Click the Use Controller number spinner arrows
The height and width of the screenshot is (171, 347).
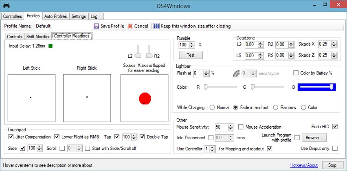[x=212, y=149]
